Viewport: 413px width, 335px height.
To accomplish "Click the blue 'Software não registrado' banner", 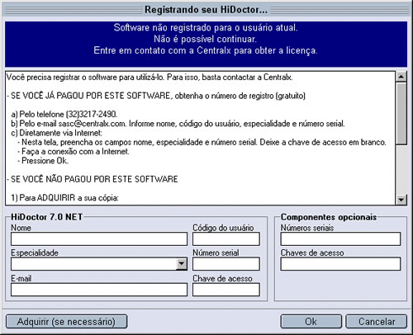I will [x=206, y=44].
